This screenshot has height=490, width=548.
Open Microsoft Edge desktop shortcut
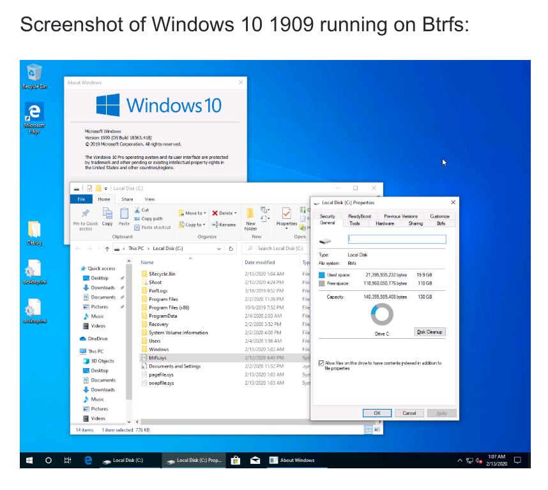click(34, 118)
